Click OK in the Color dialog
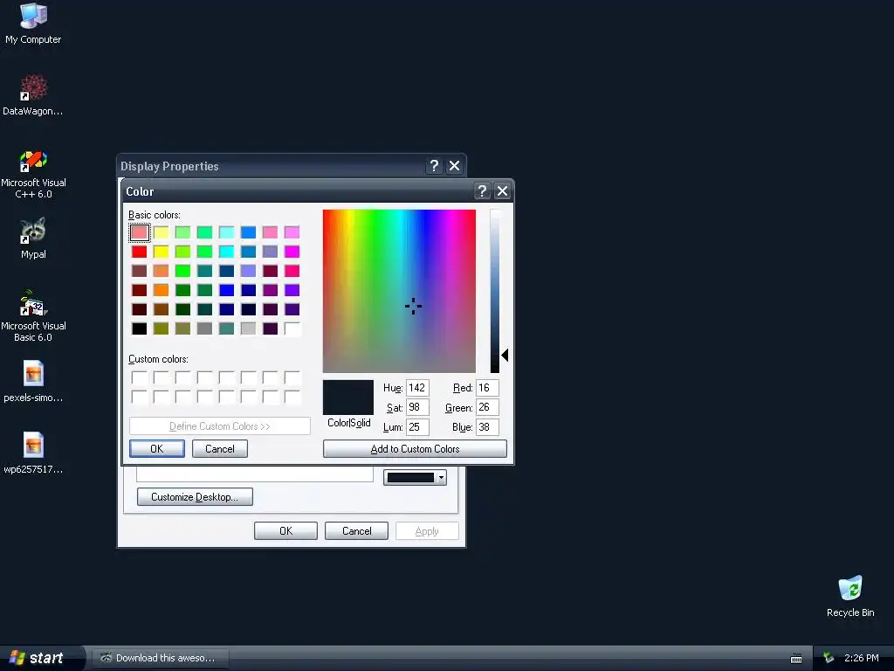The image size is (894, 671). tap(157, 448)
